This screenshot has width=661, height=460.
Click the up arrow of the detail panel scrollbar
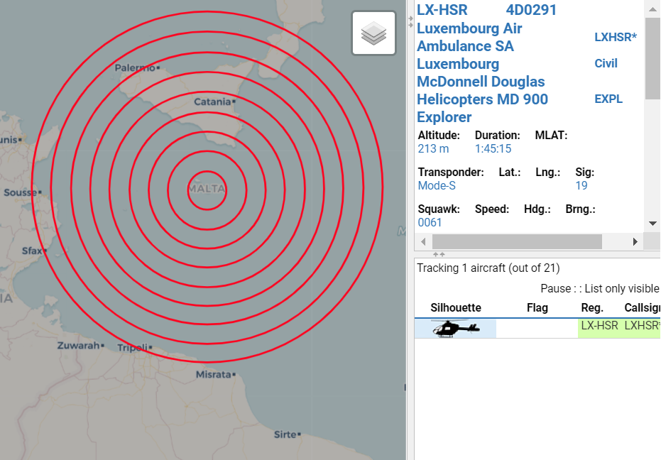(x=652, y=9)
